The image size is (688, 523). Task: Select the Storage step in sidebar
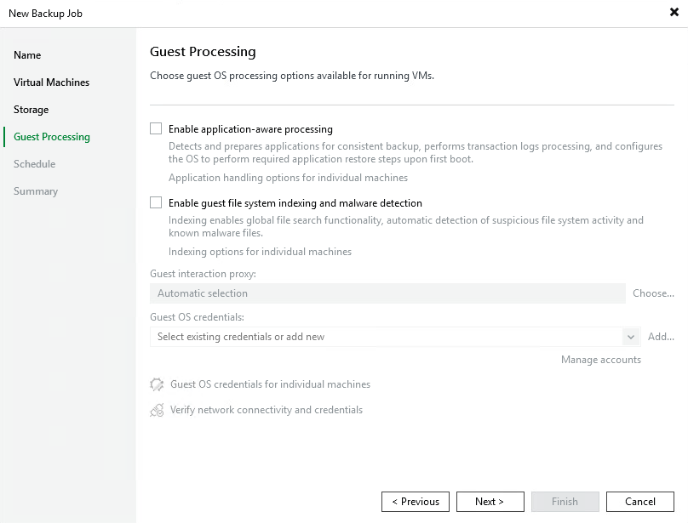point(31,109)
